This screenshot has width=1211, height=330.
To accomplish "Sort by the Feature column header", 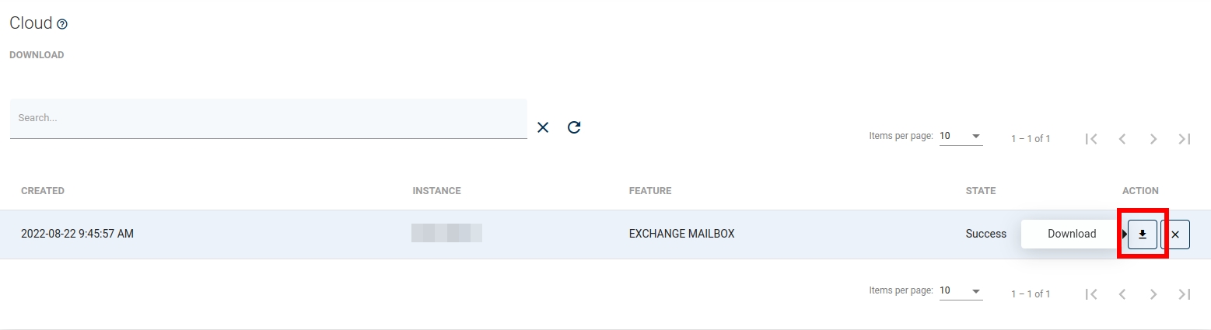I will point(649,191).
